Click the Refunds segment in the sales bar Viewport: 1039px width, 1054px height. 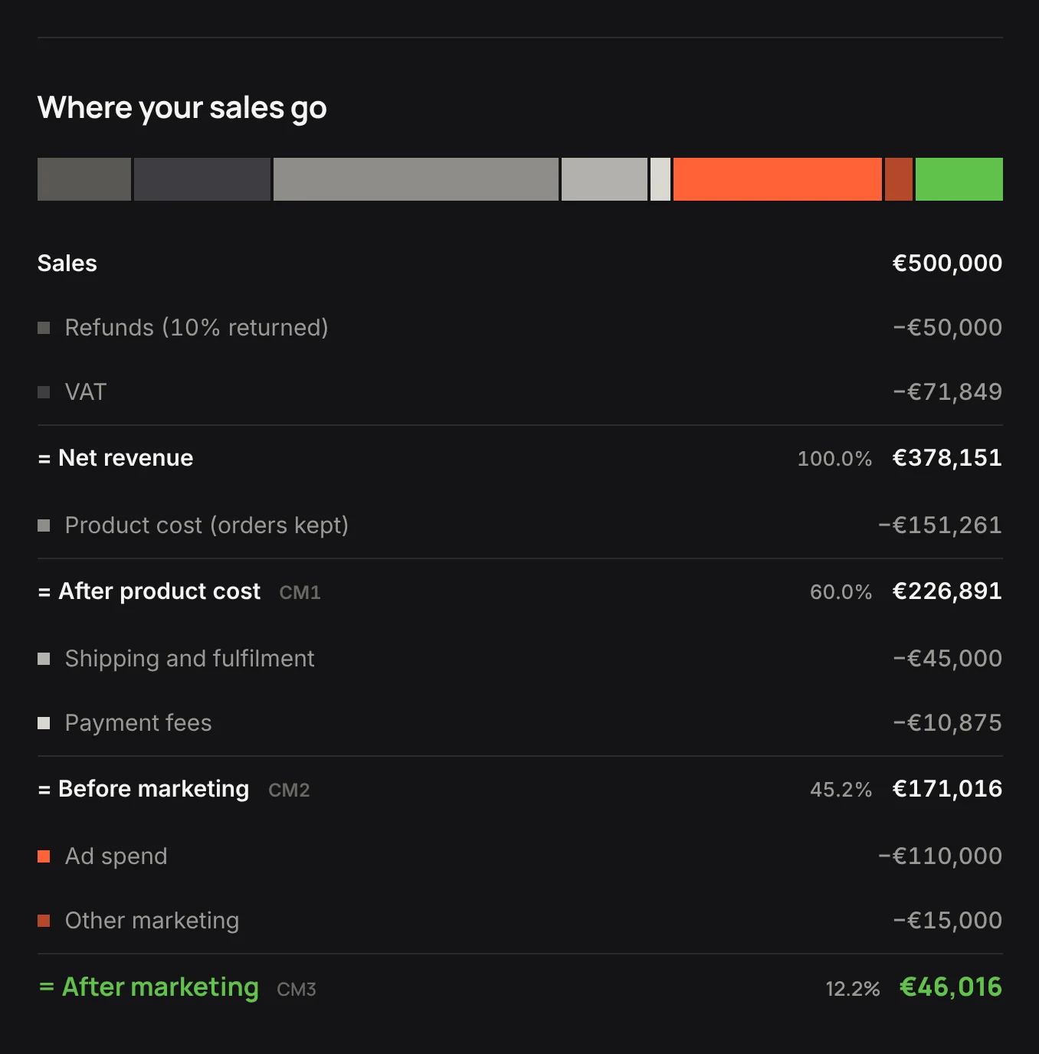pyautogui.click(x=84, y=179)
